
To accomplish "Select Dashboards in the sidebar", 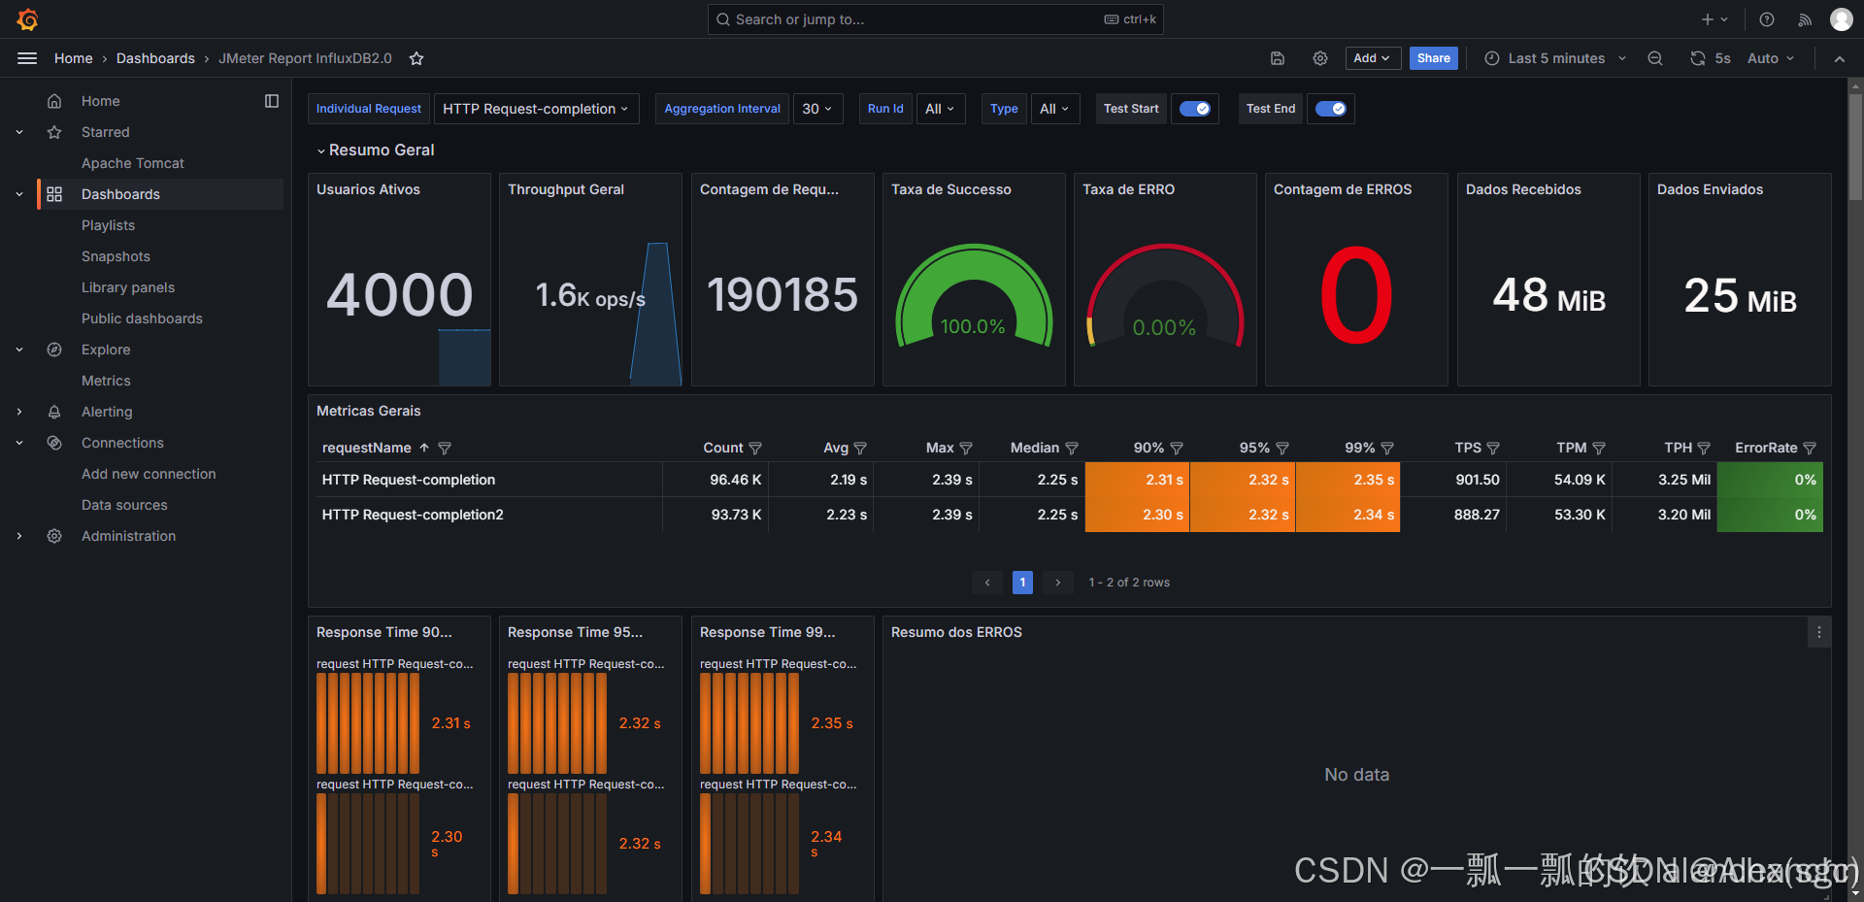I will [120, 194].
